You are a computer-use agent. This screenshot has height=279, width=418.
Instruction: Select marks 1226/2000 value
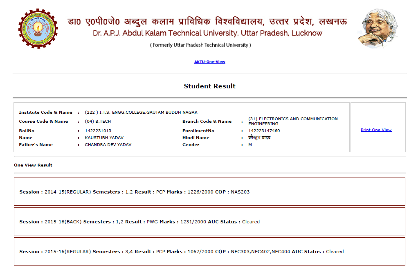click(x=200, y=192)
